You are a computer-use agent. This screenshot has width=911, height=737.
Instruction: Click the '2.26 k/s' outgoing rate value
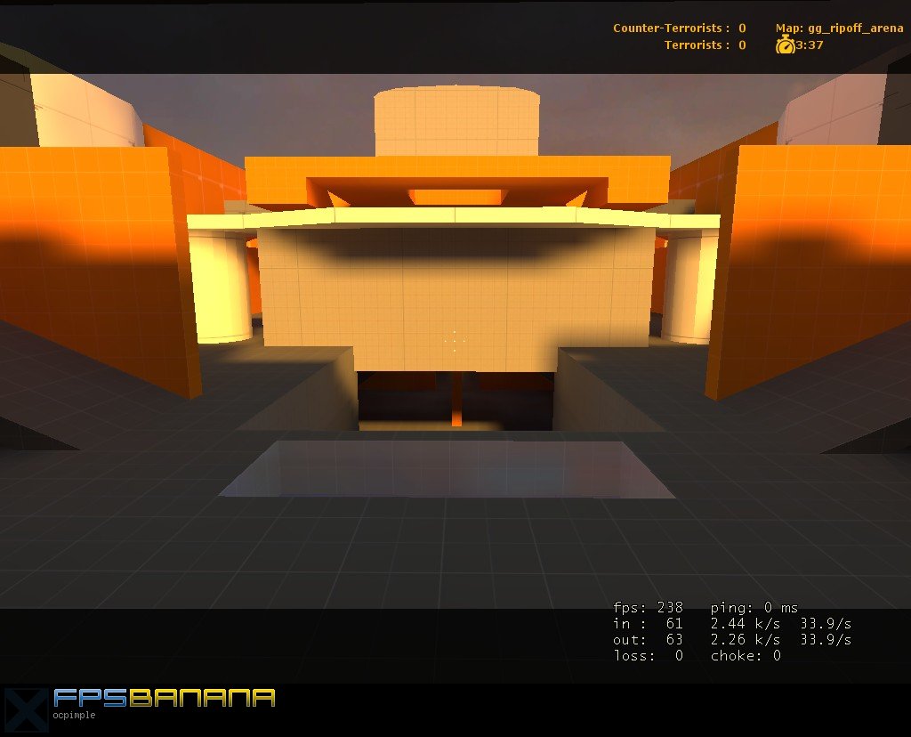click(x=746, y=639)
